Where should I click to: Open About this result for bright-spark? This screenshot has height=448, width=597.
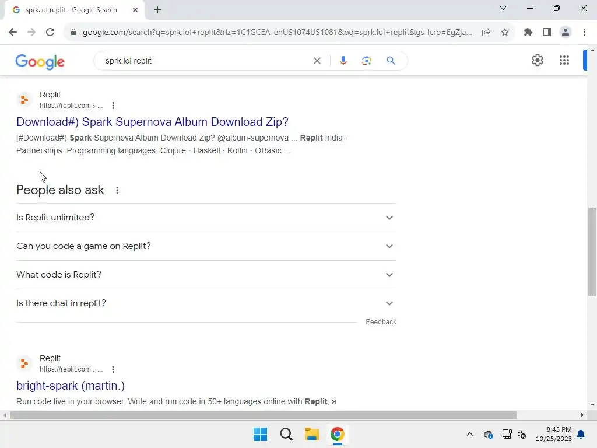coord(113,369)
